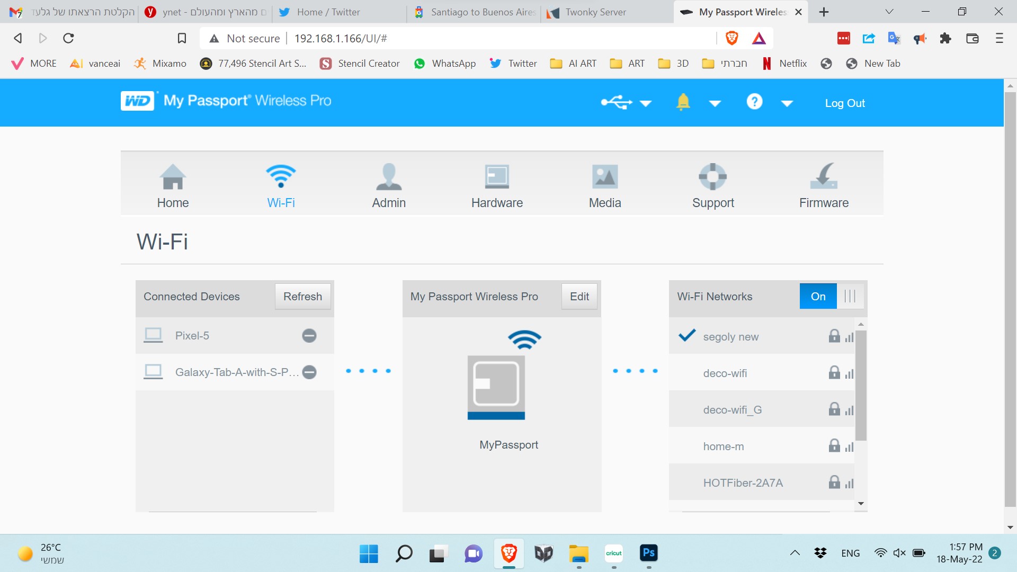Open the Support section
The width and height of the screenshot is (1017, 572).
[x=713, y=185]
